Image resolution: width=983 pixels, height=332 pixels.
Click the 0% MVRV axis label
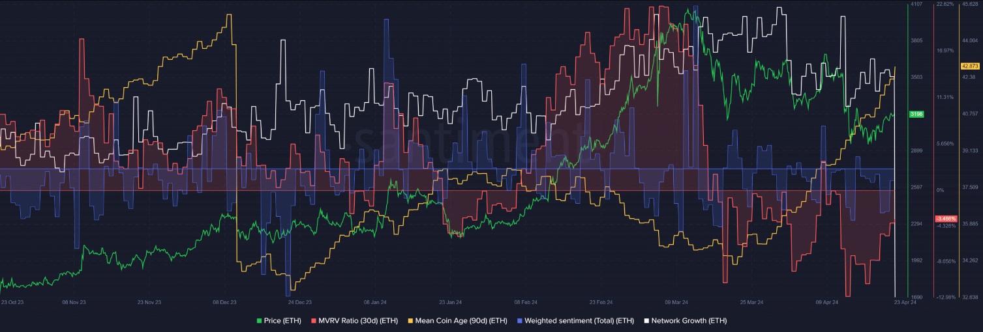click(941, 190)
